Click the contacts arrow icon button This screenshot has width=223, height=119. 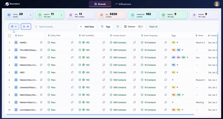pos(14,27)
